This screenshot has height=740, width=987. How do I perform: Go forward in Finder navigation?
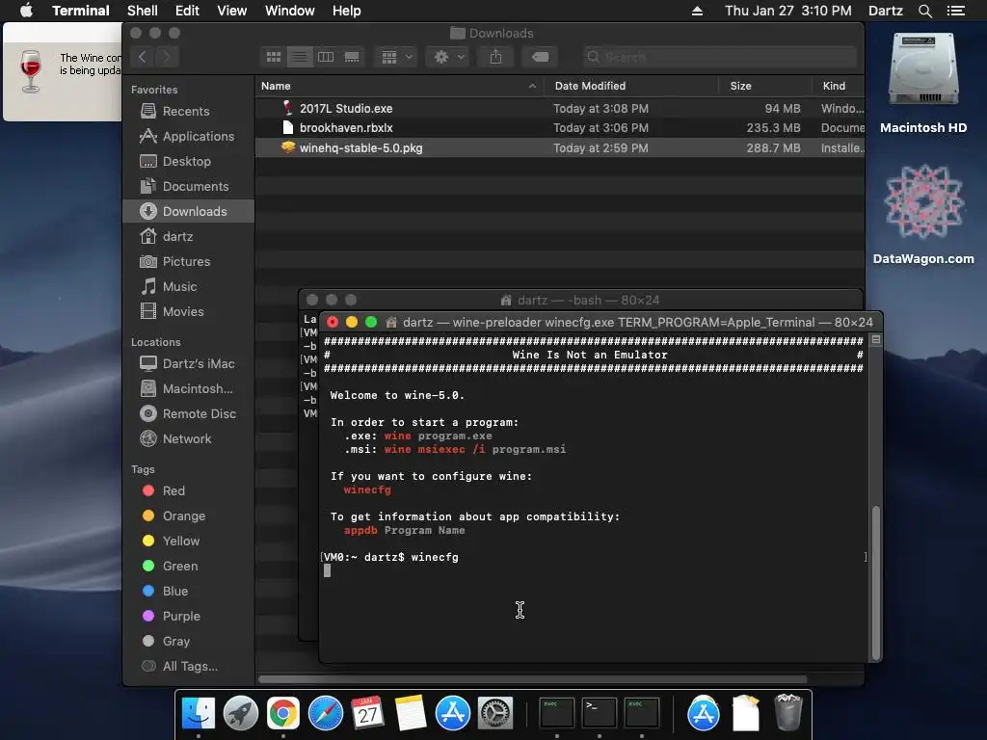167,57
